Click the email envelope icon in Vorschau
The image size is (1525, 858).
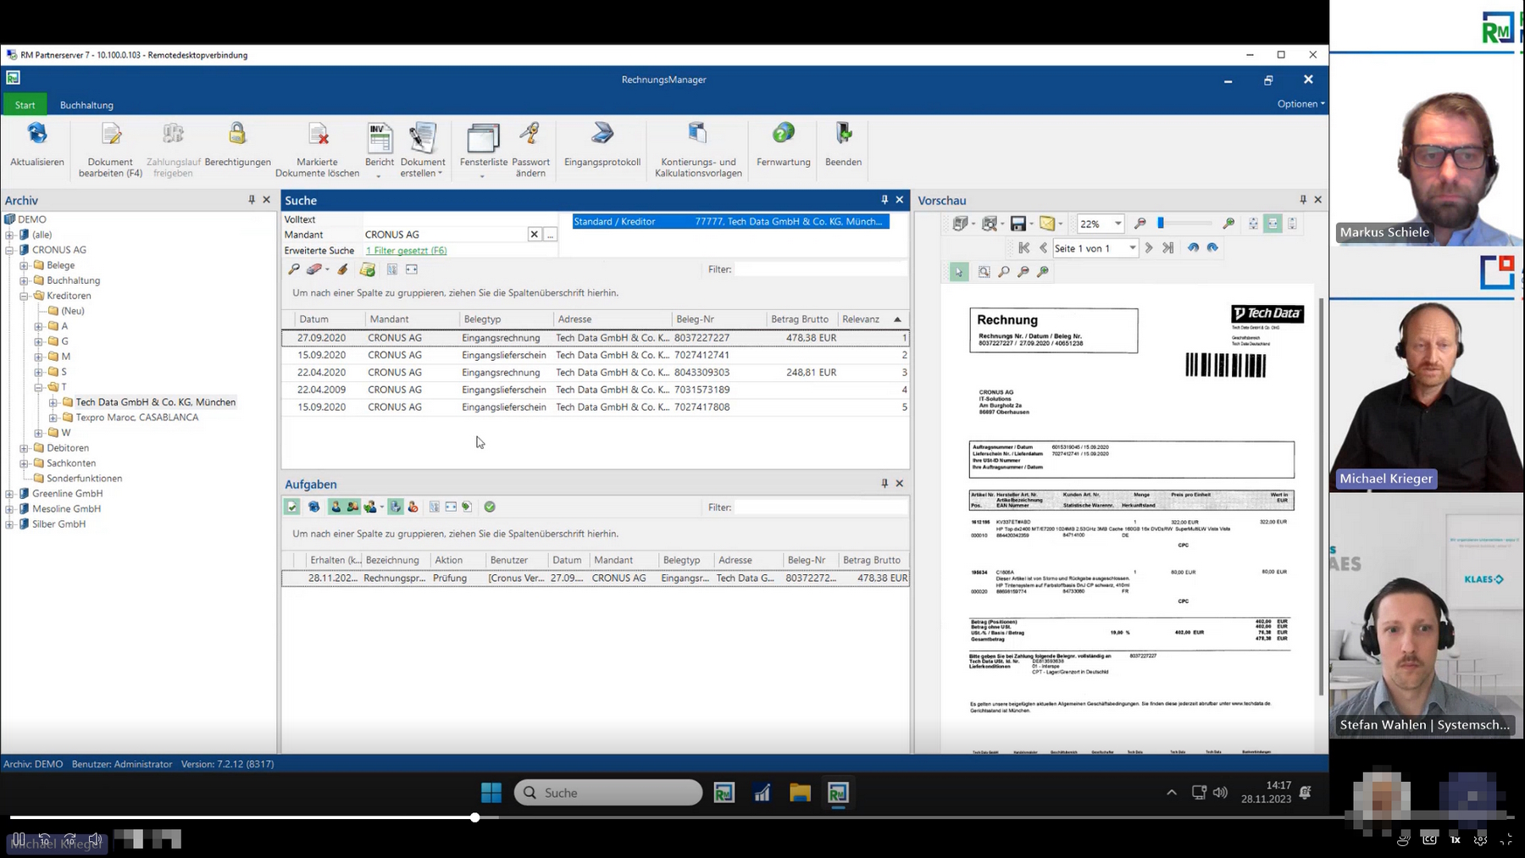click(1048, 224)
